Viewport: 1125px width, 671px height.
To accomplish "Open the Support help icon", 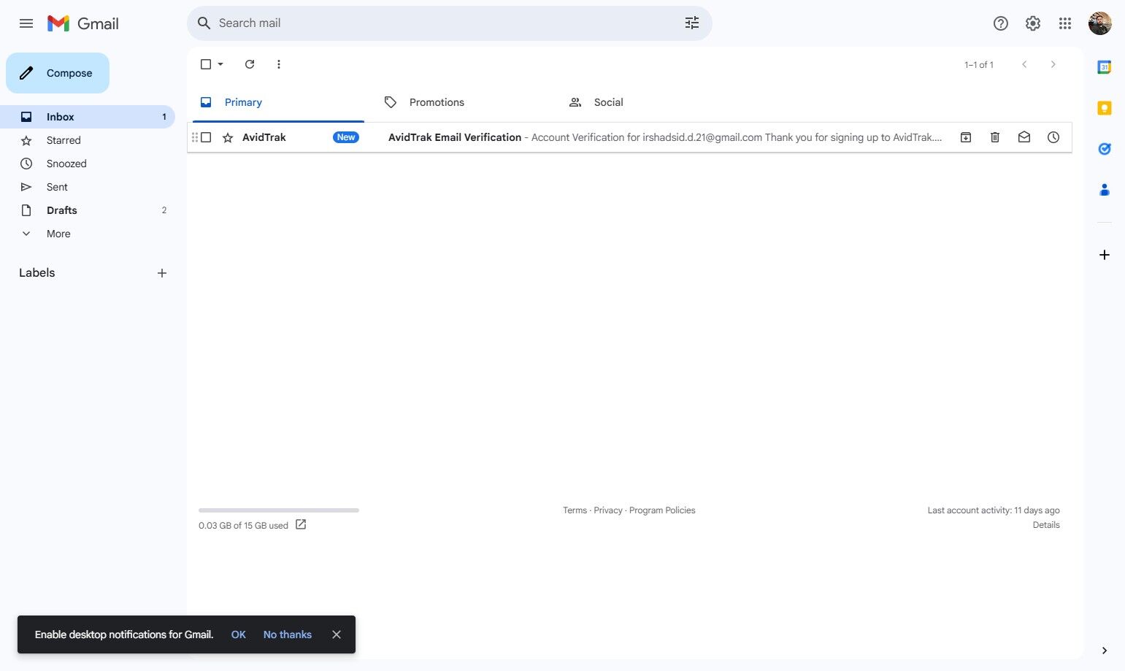I will click(x=1001, y=23).
